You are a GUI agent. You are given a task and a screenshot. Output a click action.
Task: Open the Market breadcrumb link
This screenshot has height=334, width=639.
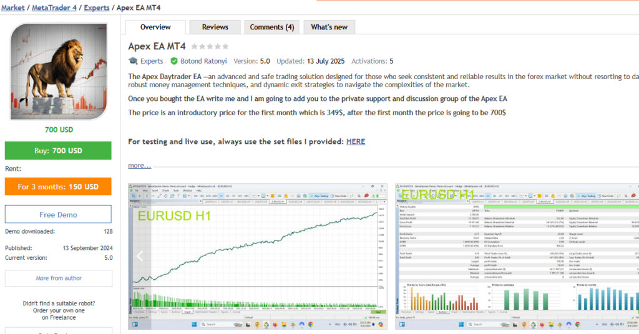(12, 7)
